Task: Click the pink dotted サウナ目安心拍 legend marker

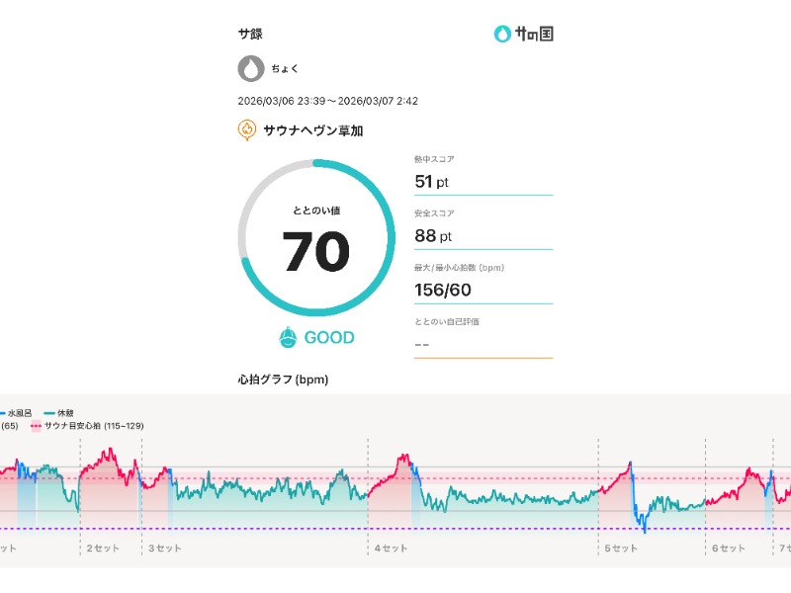Action: (37, 425)
